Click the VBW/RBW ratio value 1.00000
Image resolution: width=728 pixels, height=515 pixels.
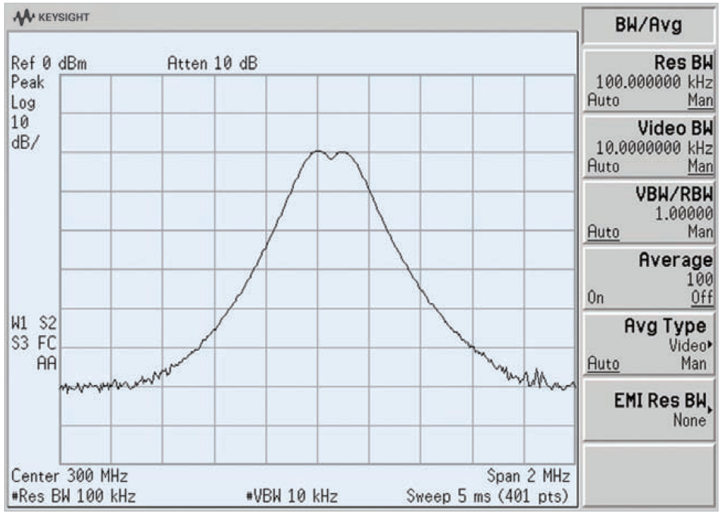point(684,213)
